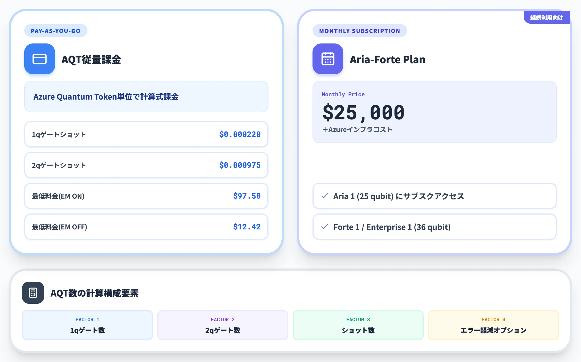Click the AQT従量課金 heading

click(91, 59)
